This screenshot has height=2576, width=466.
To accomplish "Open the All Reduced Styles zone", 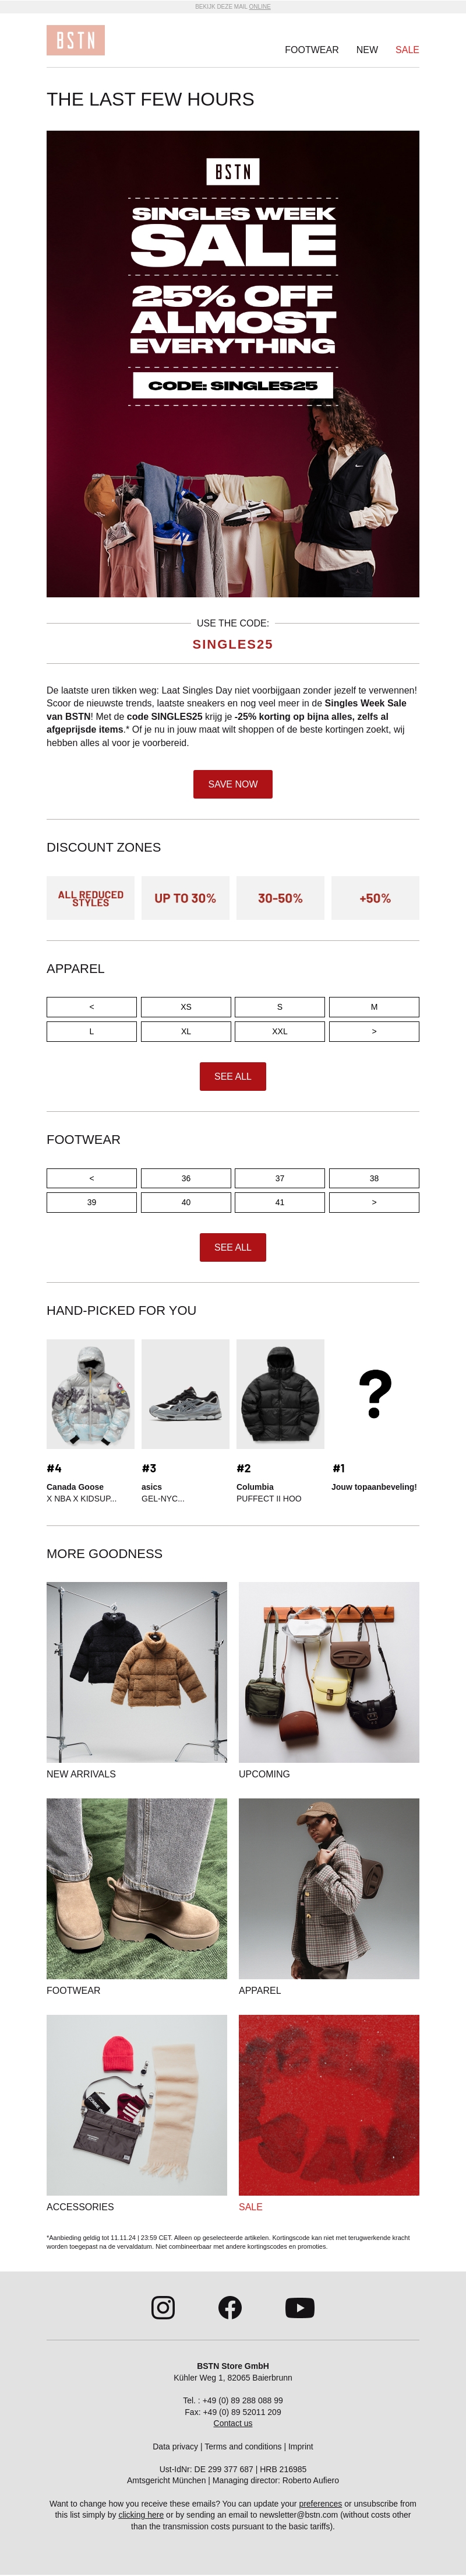I will pos(91,898).
